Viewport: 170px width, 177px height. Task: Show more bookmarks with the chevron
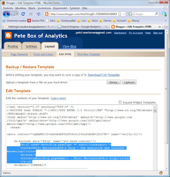(x=166, y=21)
